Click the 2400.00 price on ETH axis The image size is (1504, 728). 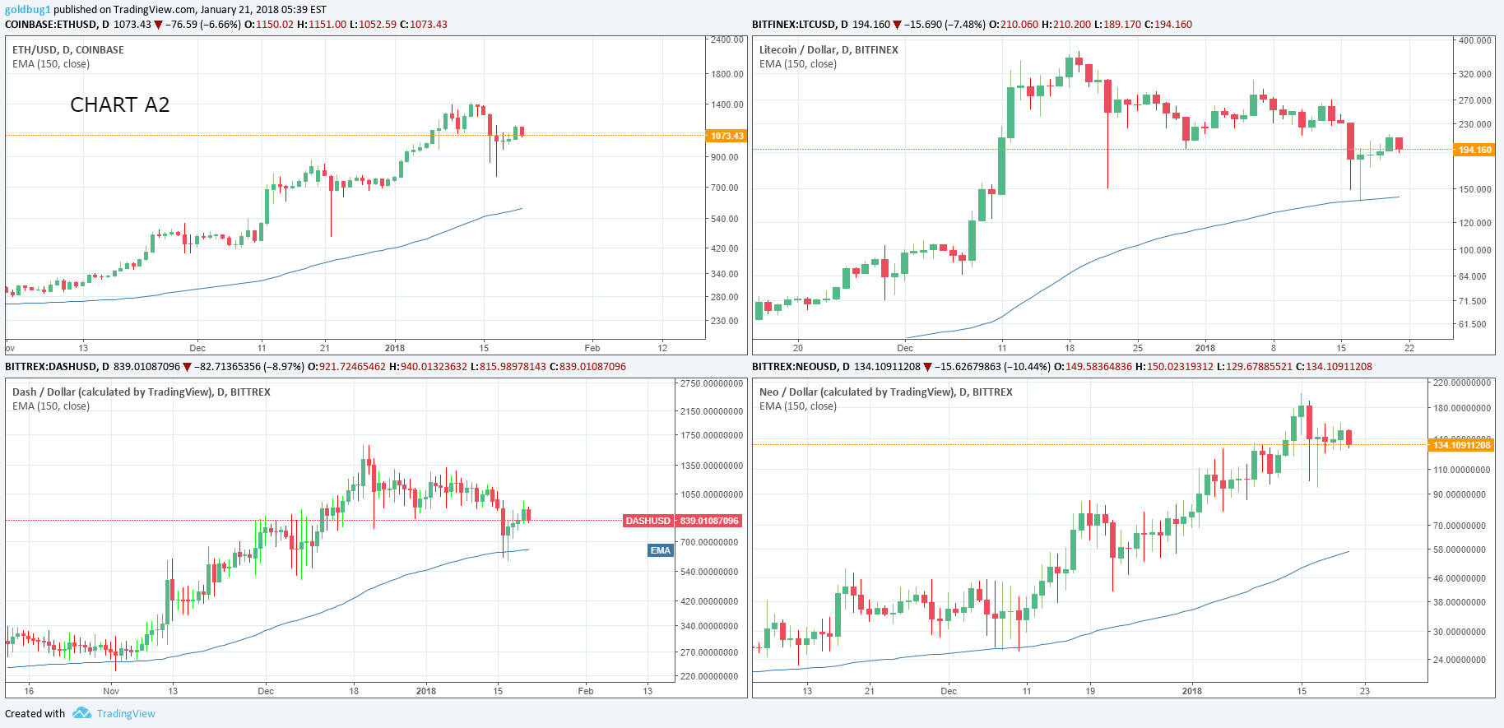click(727, 39)
